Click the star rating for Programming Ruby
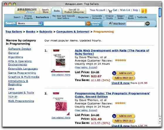164x130 pixels. (120, 103)
